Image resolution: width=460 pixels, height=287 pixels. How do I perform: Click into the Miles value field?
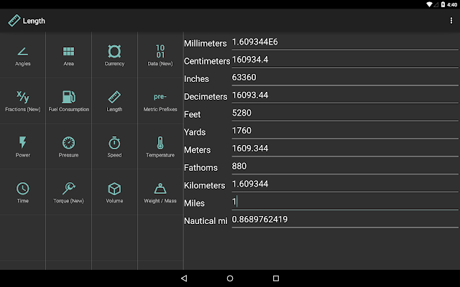click(x=345, y=202)
